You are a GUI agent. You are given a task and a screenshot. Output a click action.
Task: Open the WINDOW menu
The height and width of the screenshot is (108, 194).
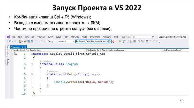(x=107, y=37)
